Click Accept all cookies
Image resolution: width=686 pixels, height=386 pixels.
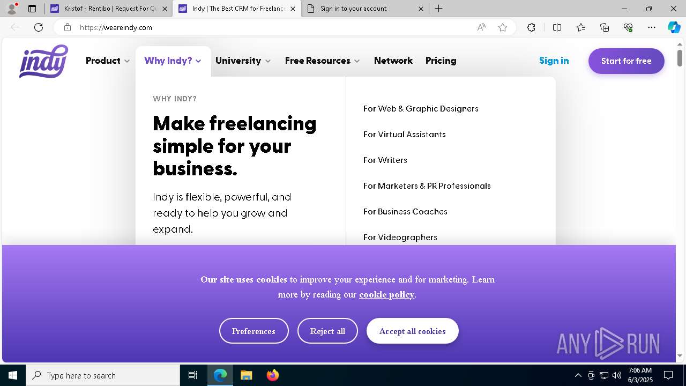click(413, 331)
